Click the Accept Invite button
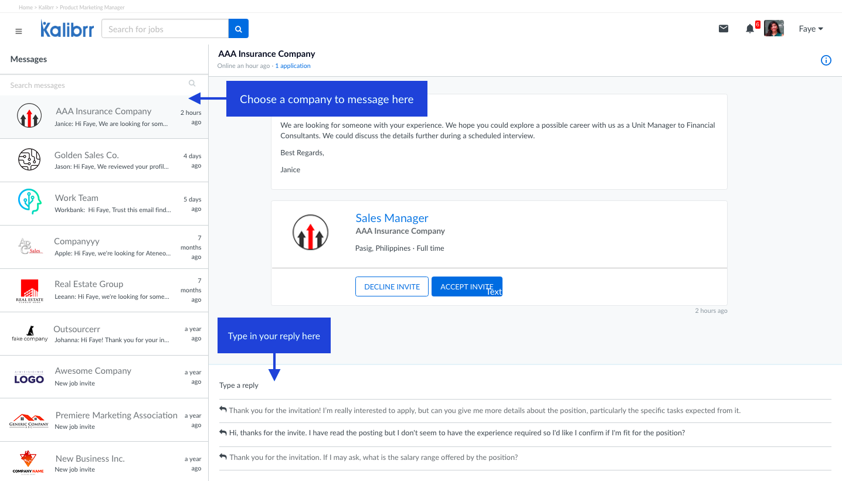The width and height of the screenshot is (842, 481). [x=466, y=286]
